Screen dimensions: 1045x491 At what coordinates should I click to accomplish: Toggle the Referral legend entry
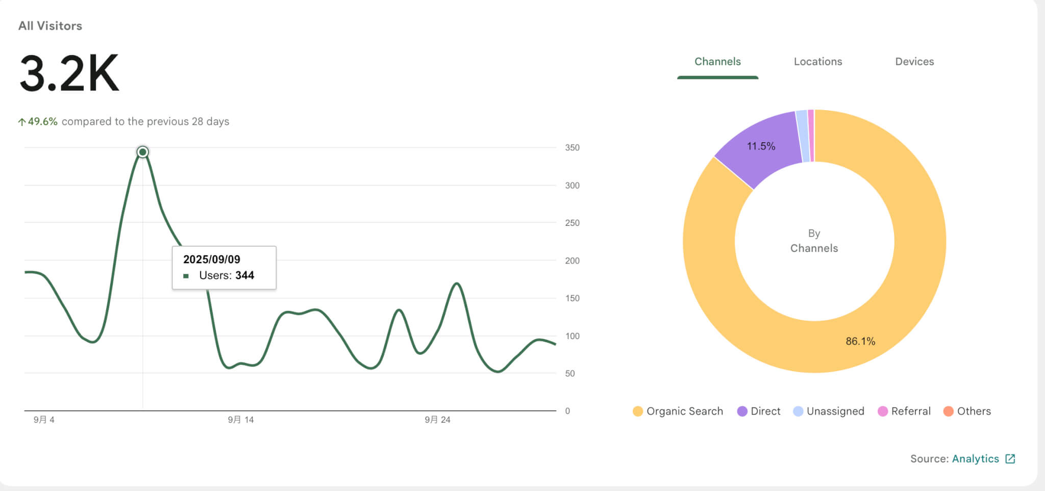904,411
